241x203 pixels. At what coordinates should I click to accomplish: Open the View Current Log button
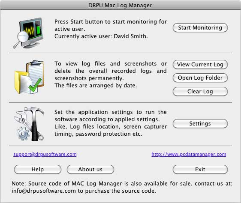[200, 65]
